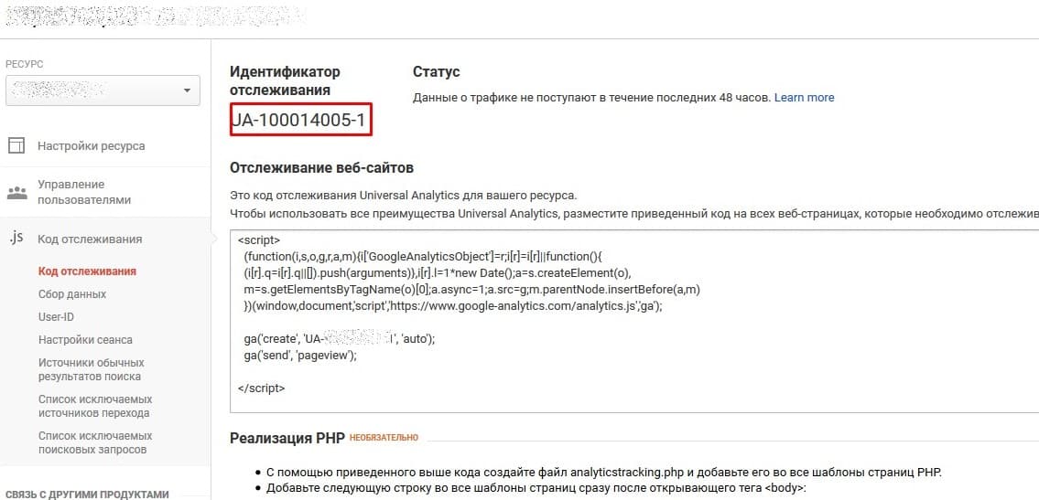Viewport: 1039px width, 500px height.
Task: Open Список исключаемых поисковых запросов
Action: 95,442
